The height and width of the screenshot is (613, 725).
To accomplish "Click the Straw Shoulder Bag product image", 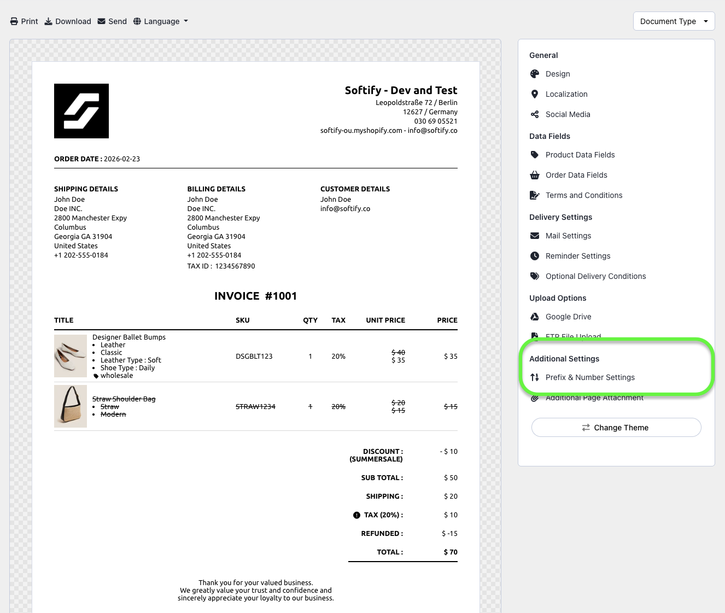I will (x=71, y=406).
